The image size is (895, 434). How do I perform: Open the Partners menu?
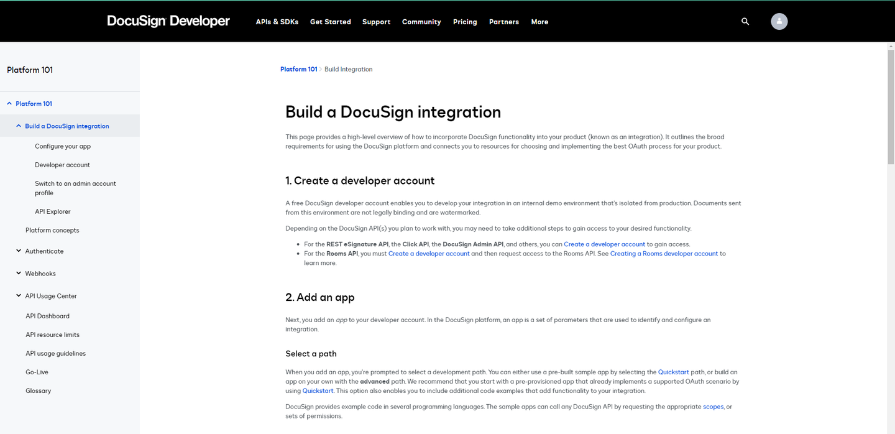[504, 22]
